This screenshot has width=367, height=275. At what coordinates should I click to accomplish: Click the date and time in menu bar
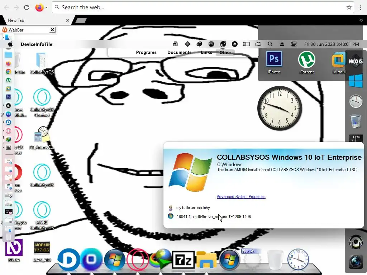[x=332, y=44]
